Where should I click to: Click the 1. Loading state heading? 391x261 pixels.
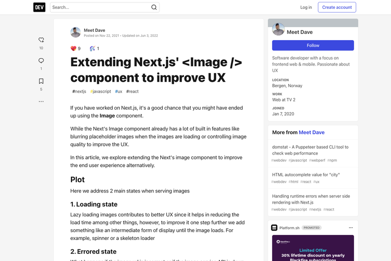pyautogui.click(x=94, y=204)
